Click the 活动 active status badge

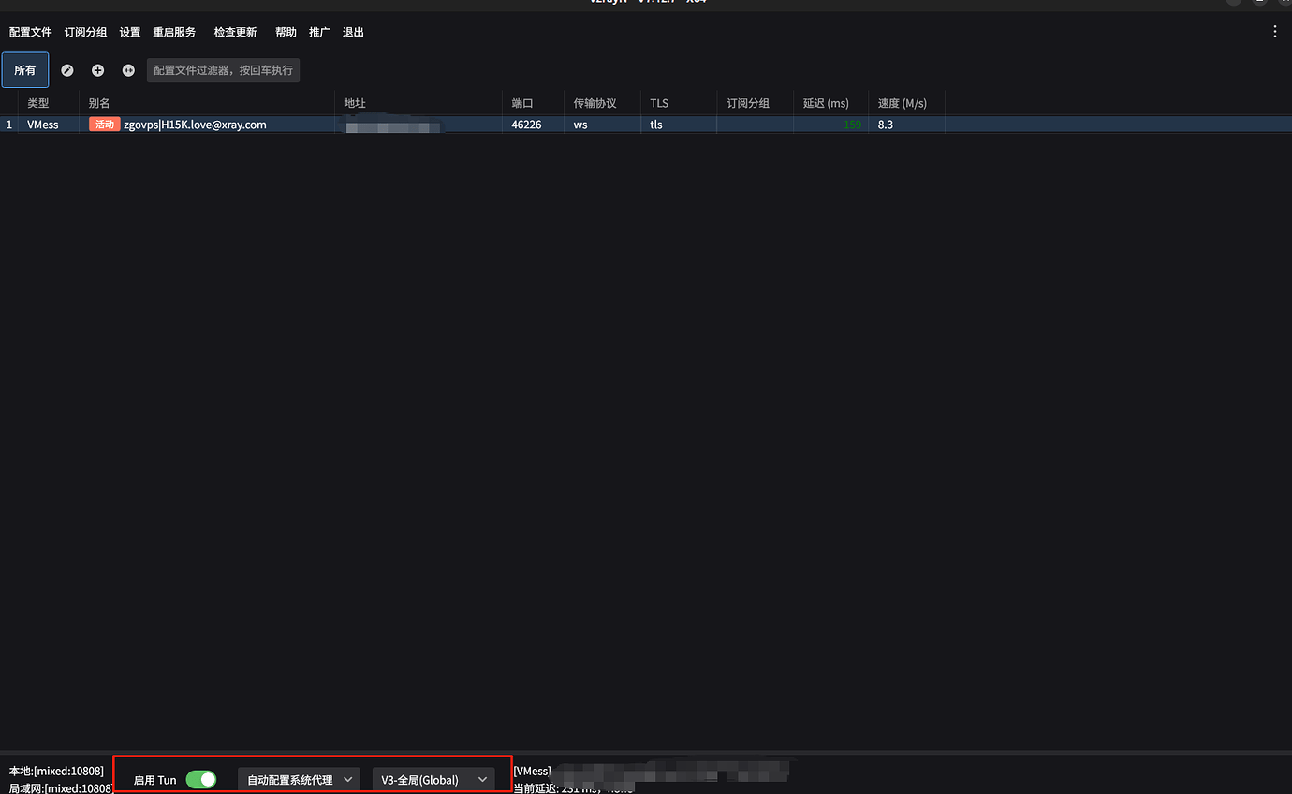104,123
